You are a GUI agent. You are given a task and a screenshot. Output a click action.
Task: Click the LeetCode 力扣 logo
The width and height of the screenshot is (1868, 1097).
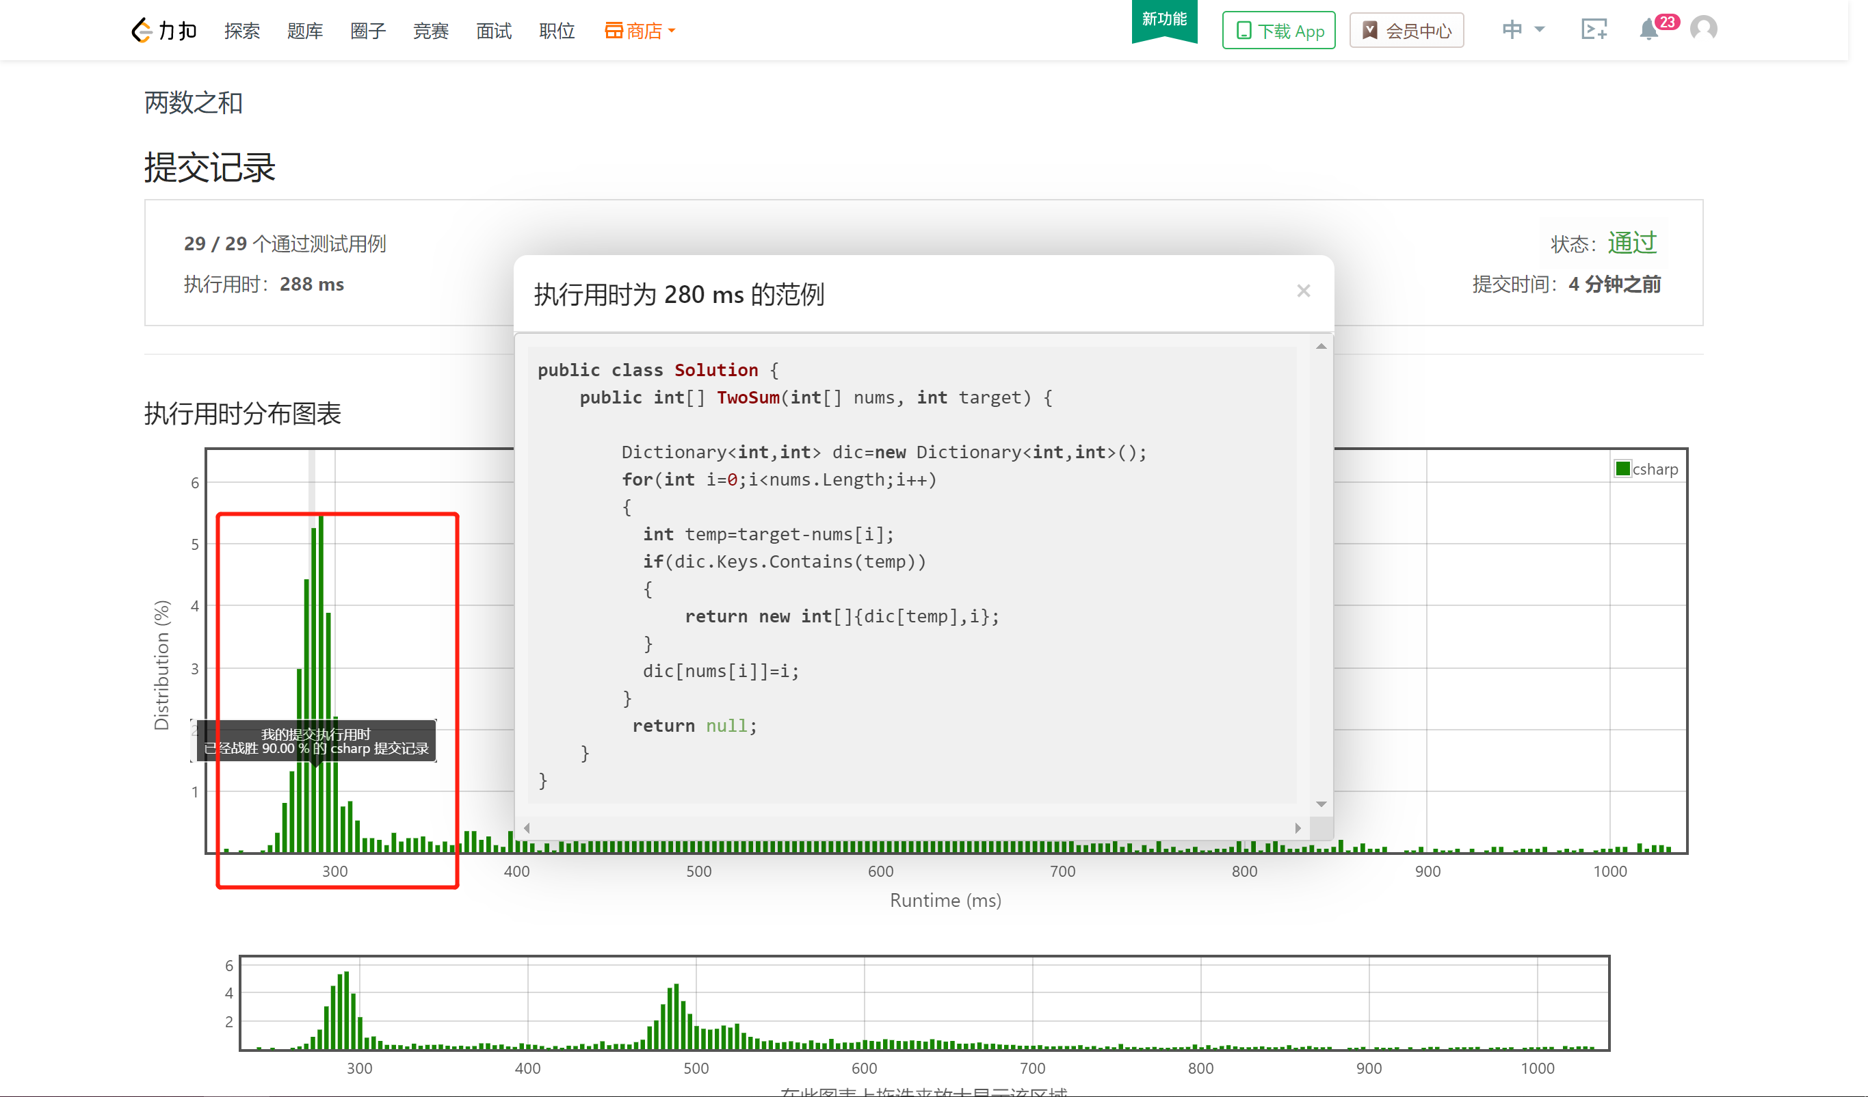pos(164,30)
